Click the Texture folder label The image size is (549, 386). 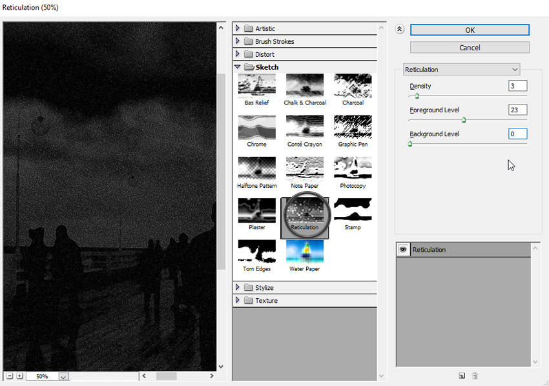click(267, 301)
